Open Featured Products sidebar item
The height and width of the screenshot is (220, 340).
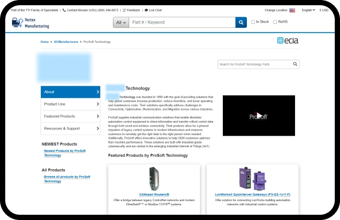point(70,116)
